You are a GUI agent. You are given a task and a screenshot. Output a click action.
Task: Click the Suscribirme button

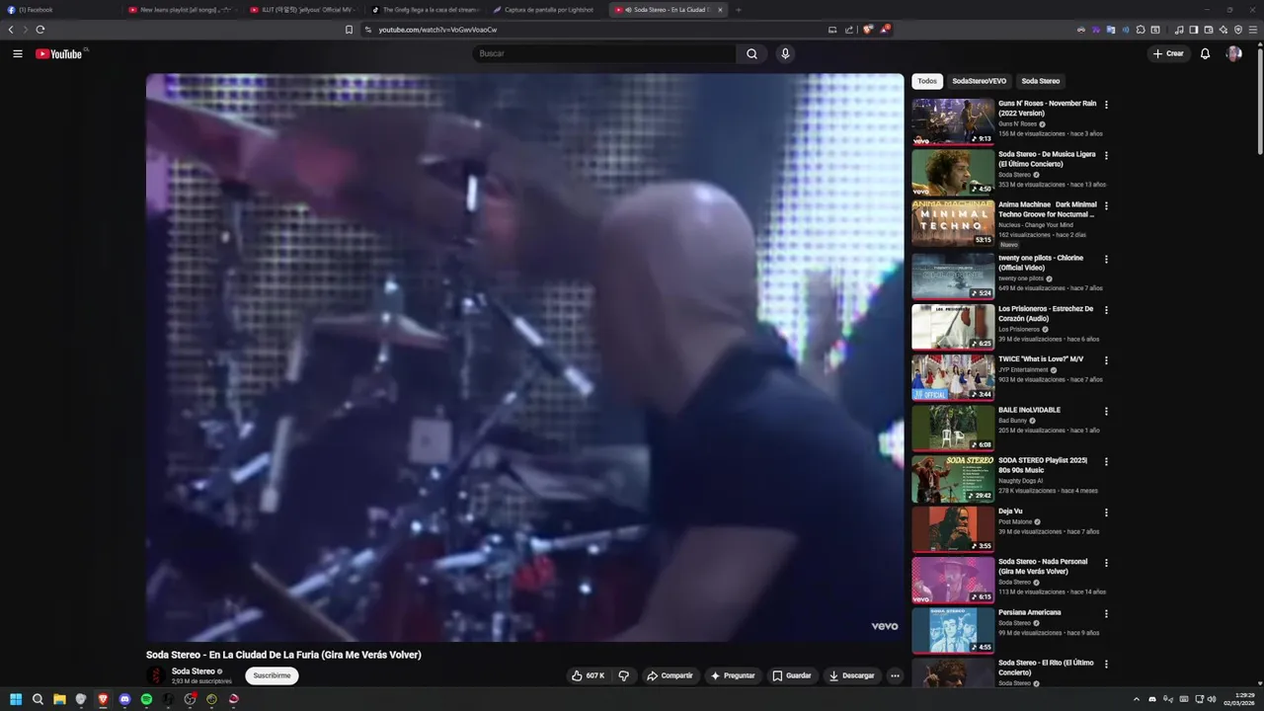pyautogui.click(x=272, y=675)
